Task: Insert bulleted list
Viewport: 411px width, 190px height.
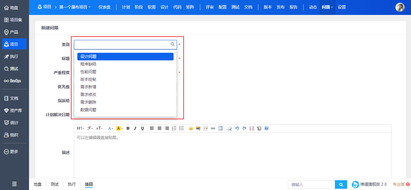Action: click(x=182, y=128)
